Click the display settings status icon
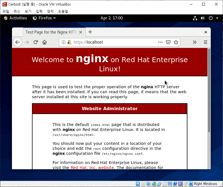The width and height of the screenshot is (223, 187). pyautogui.click(x=170, y=184)
